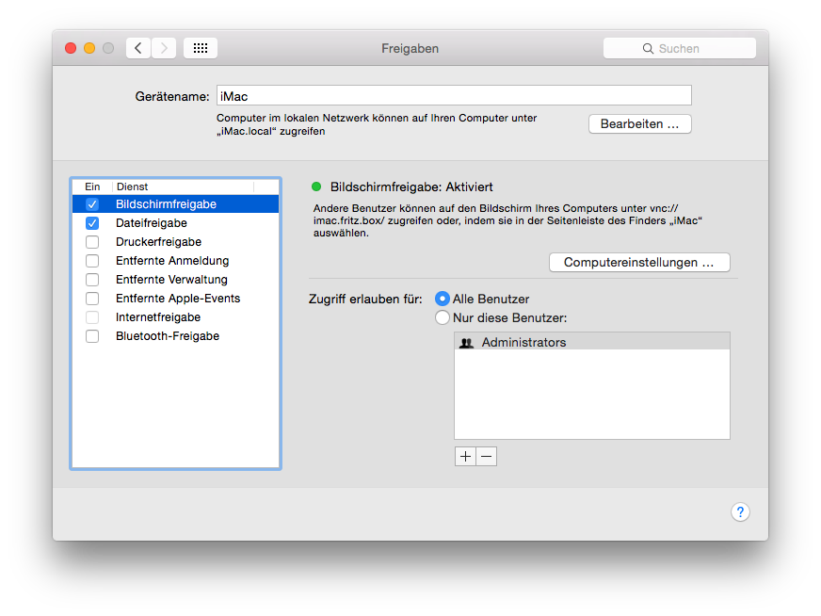Viewport: 821px width, 616px height.
Task: Open help with the question mark button
Action: (740, 511)
